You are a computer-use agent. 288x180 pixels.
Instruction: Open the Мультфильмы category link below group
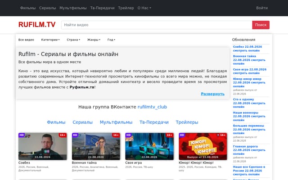click(116, 122)
